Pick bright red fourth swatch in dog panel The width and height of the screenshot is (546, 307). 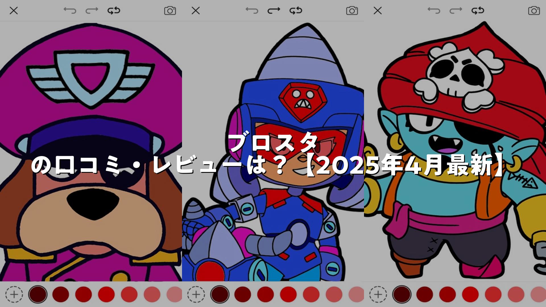click(x=106, y=294)
